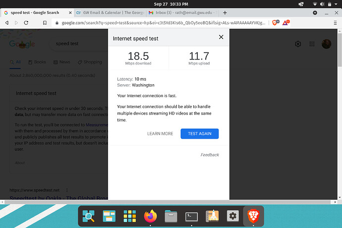Open the browser hamburger menu

[x=335, y=23]
